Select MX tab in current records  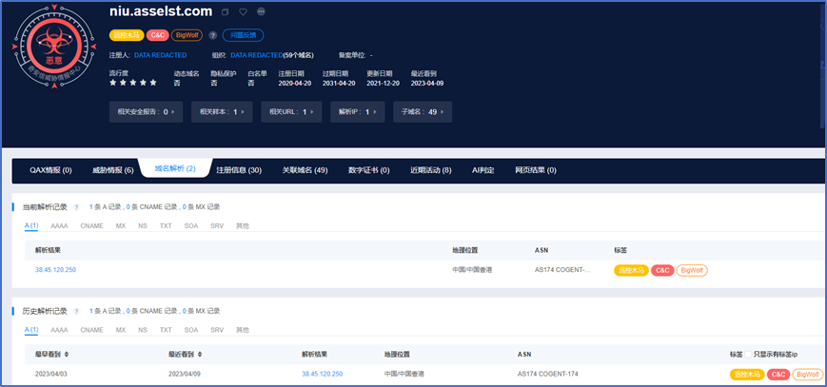point(121,225)
